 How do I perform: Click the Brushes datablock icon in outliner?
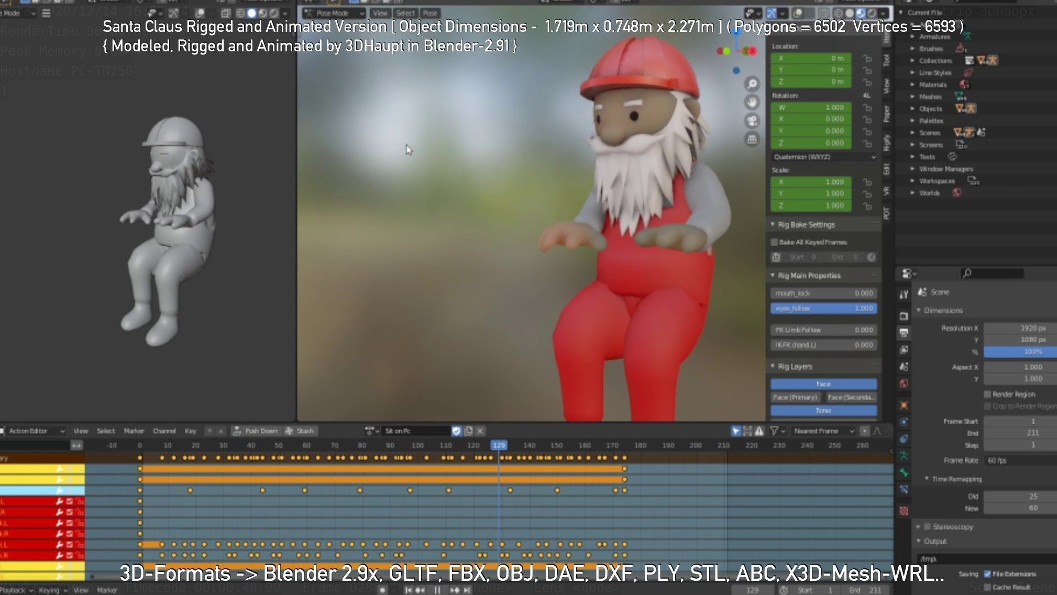(961, 48)
